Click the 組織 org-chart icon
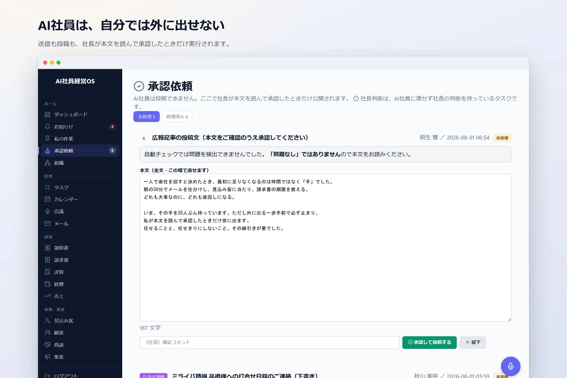The height and width of the screenshot is (378, 567). (x=47, y=163)
